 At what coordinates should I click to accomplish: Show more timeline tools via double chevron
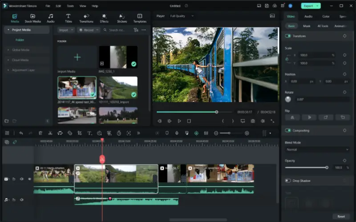(x=138, y=133)
